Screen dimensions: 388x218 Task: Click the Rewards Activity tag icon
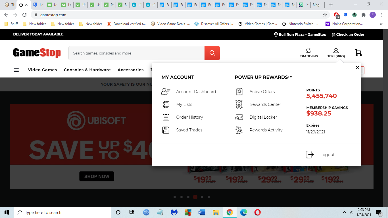point(239,130)
